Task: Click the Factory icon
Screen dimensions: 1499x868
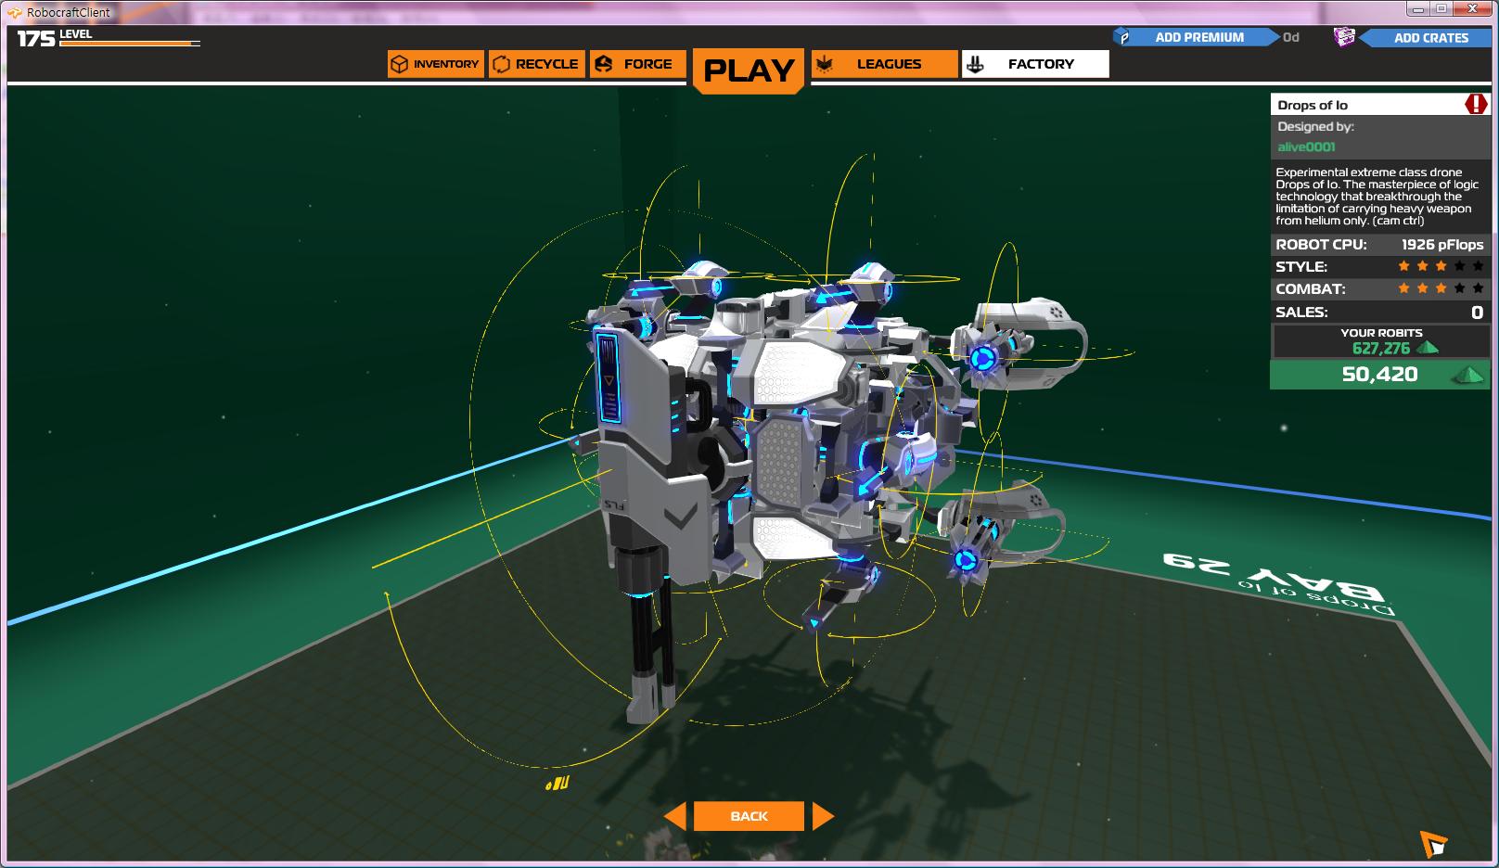Action: point(975,64)
